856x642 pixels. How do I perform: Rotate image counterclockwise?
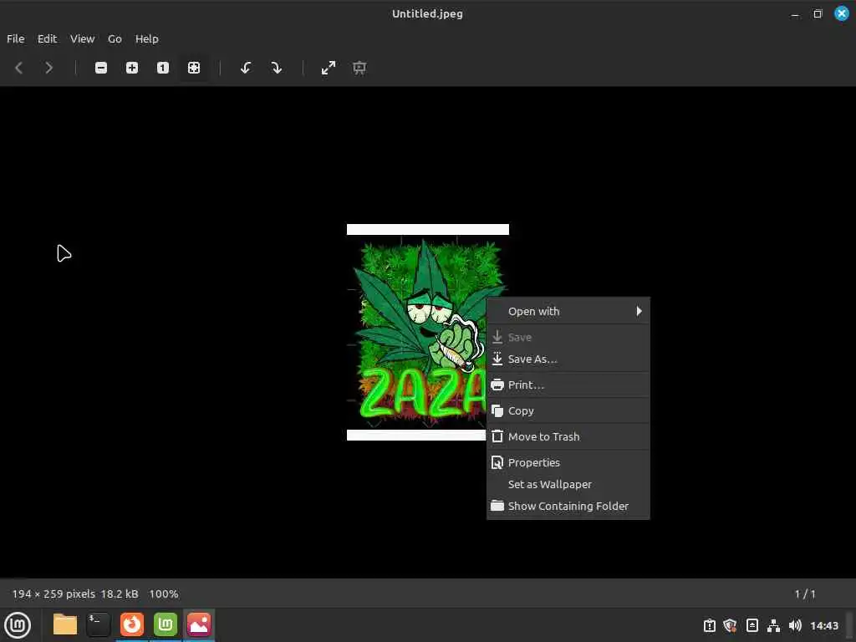click(246, 68)
